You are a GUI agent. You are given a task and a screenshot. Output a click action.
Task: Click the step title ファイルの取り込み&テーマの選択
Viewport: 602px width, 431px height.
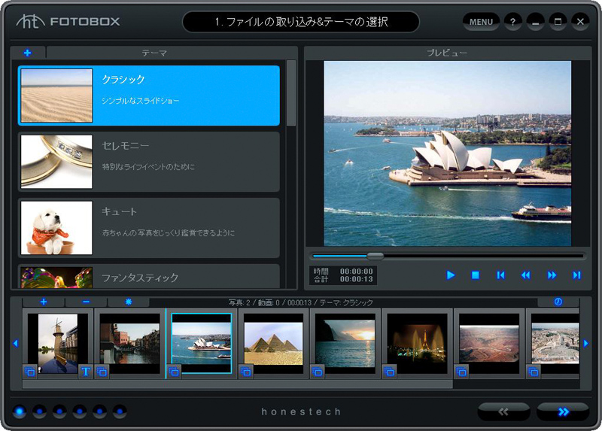click(307, 22)
